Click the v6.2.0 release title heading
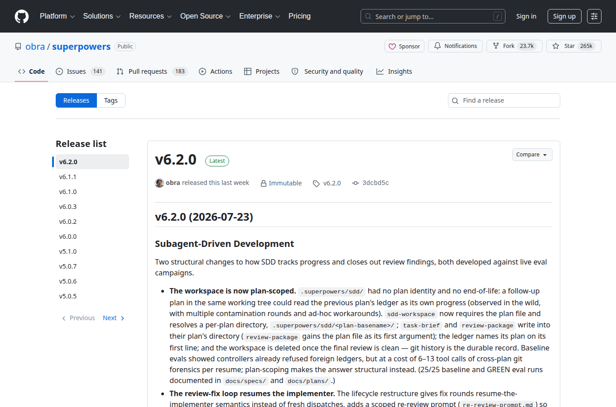616x407 pixels. coord(176,160)
